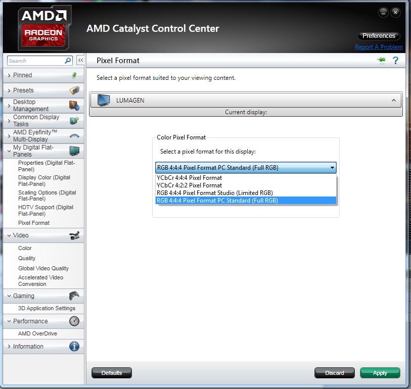Viewport: 411px width, 389px height.
Task: Choose RGB 4:4:4 Studio (Limited RGB)
Action: point(246,193)
